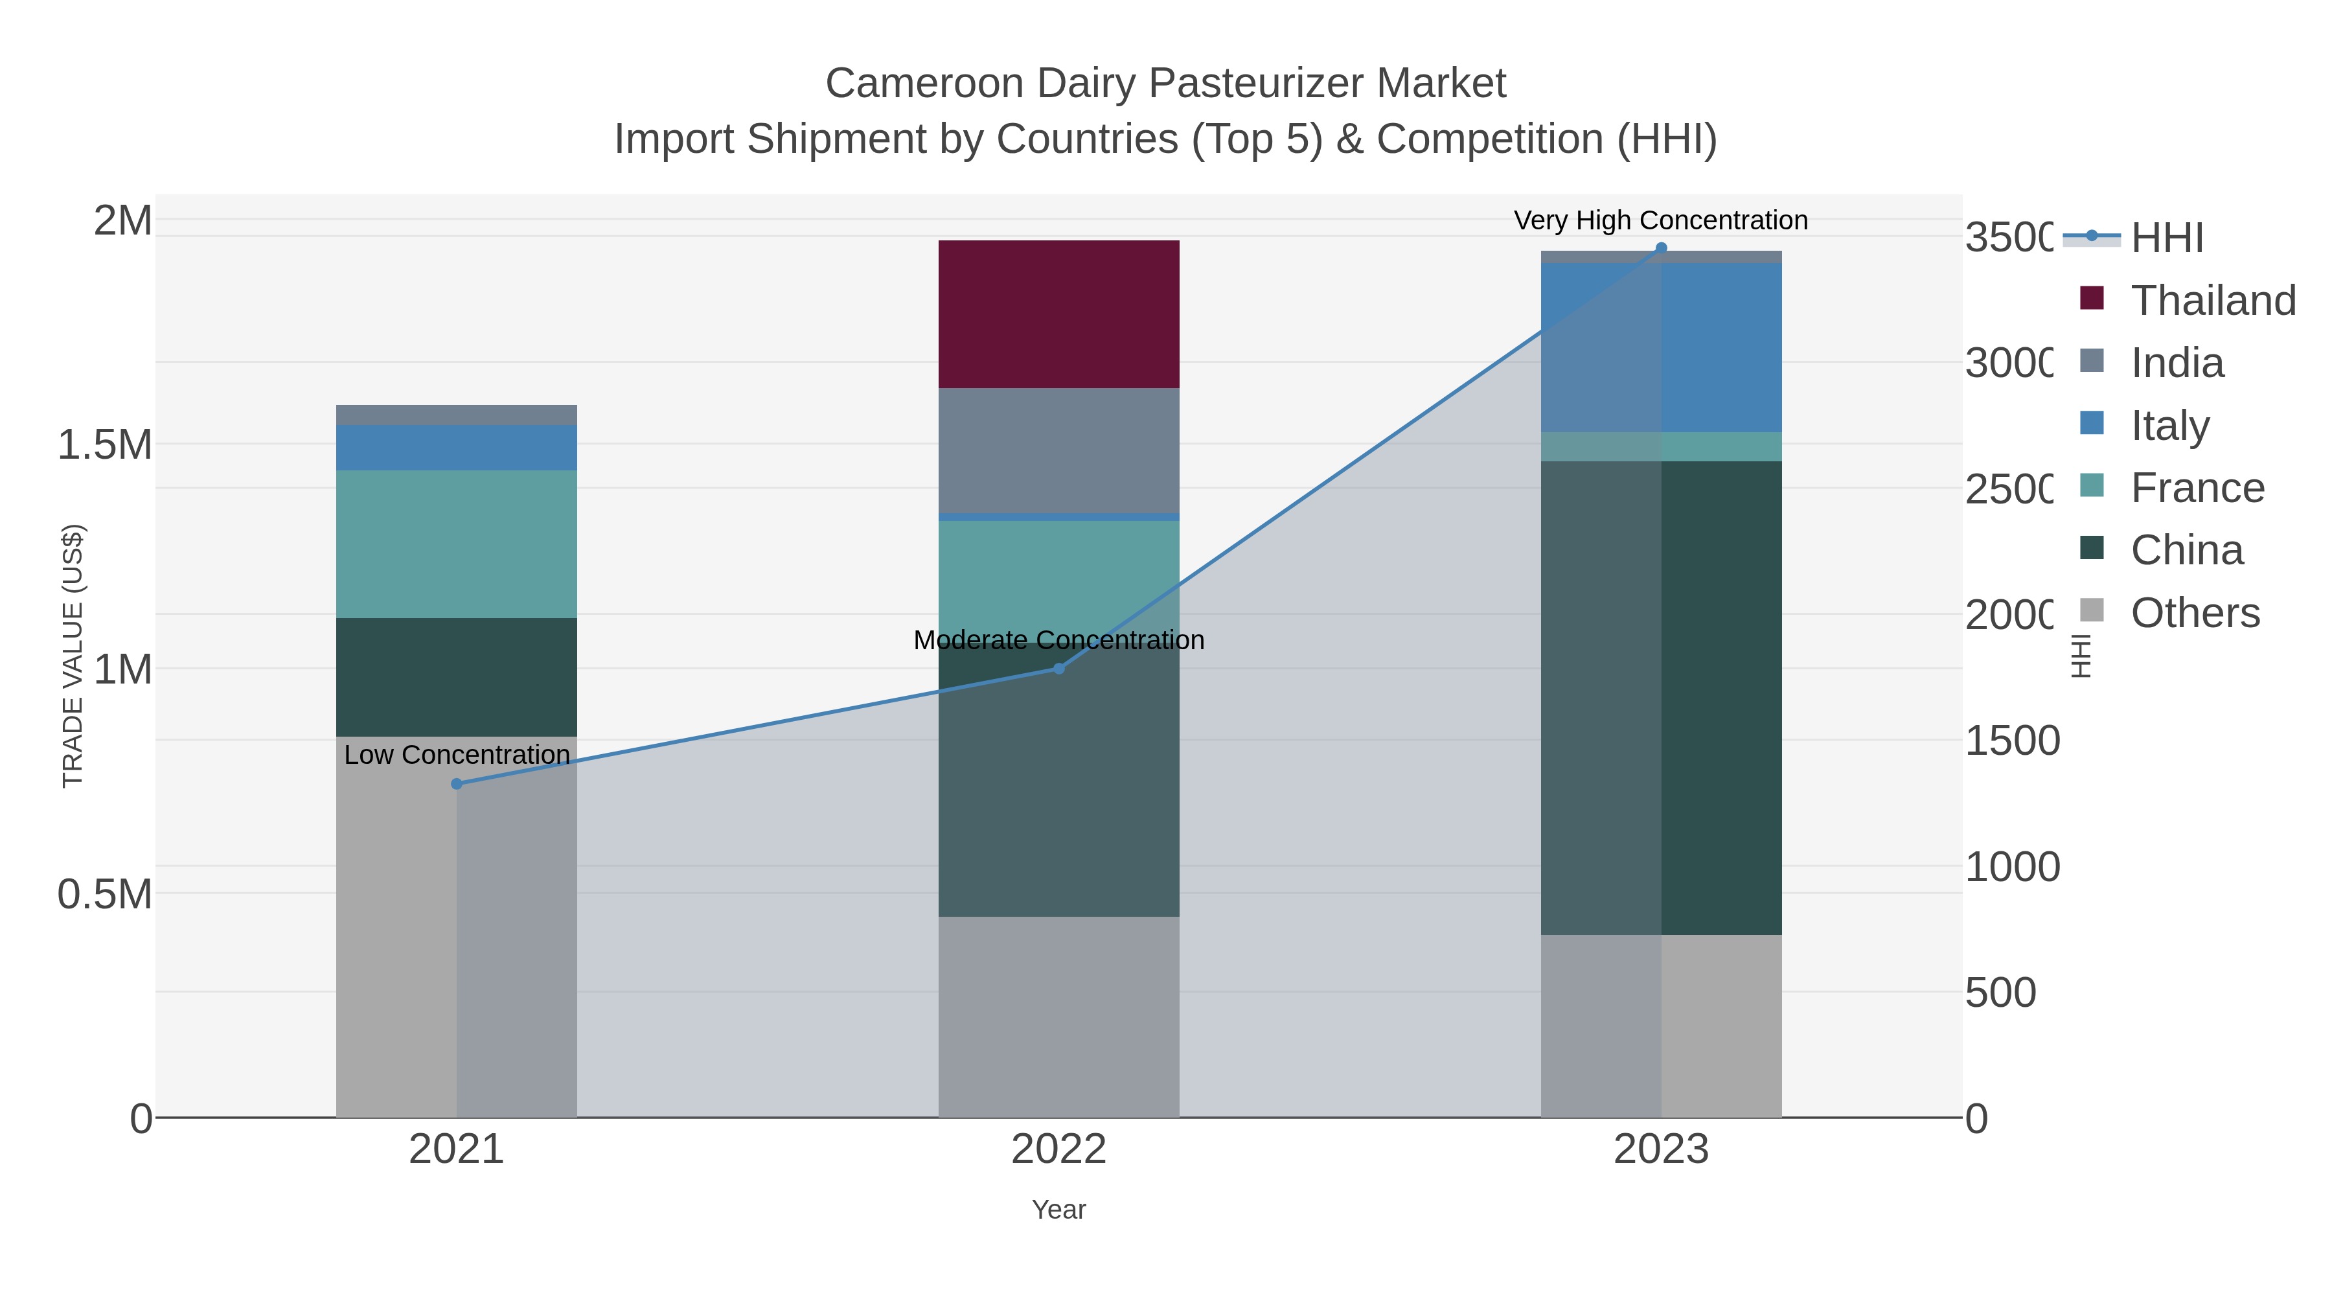Image resolution: width=2332 pixels, height=1312 pixels.
Task: Click the 2022 HHI data point marker
Action: click(1058, 669)
